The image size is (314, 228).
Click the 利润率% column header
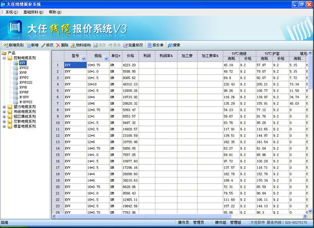166,56
